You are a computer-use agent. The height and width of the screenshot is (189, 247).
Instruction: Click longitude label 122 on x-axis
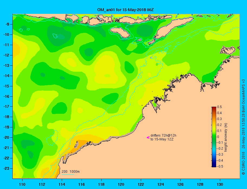pyautogui.click(x=141, y=184)
